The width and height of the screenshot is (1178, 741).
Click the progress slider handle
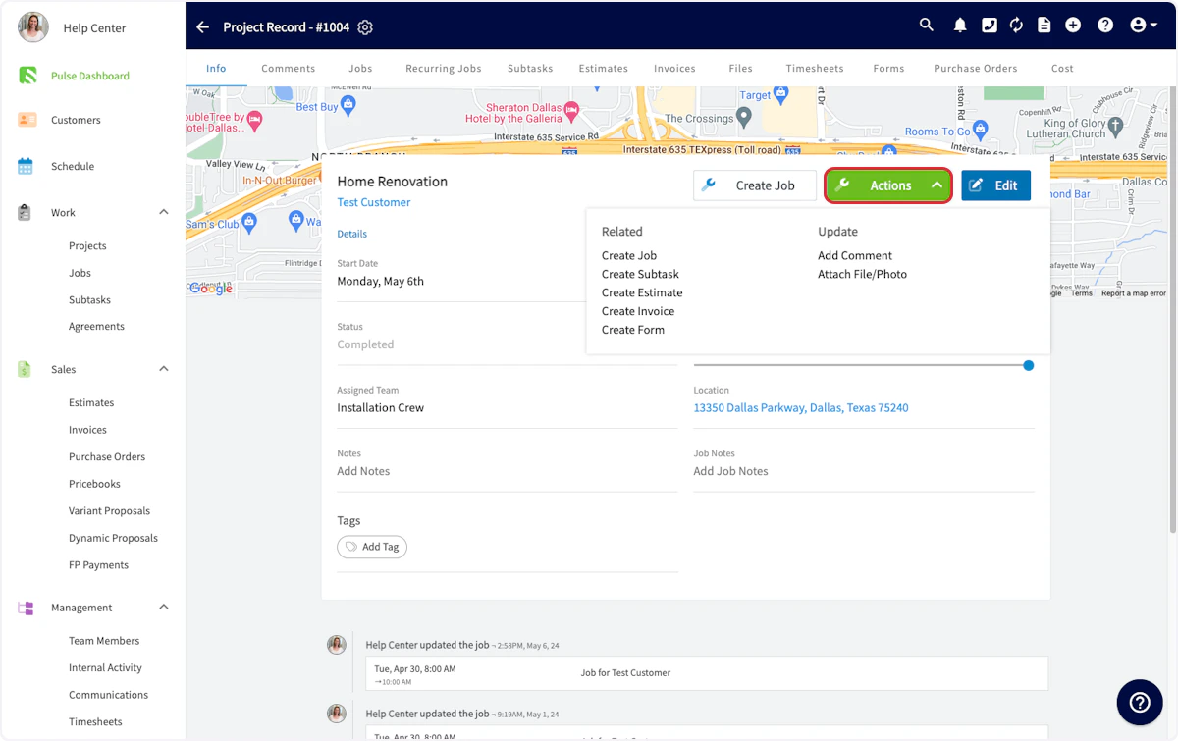[1028, 365]
